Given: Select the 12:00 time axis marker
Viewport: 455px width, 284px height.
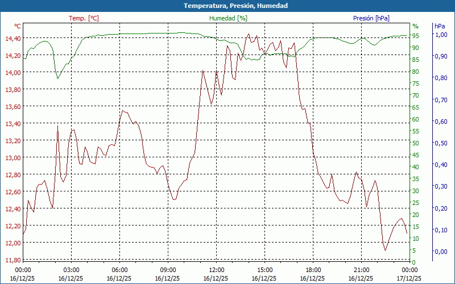Looking at the screenshot, I should pos(217,270).
